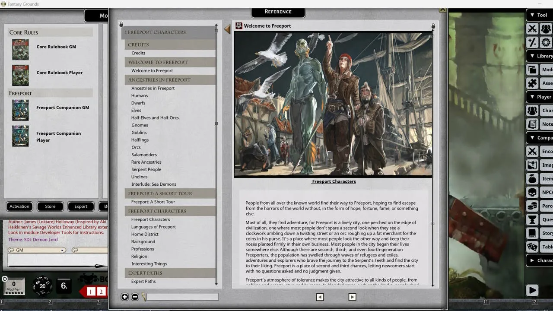Select Core Rulebook GM module thumbnail
Viewport: 553px width, 311px height.
(20, 50)
